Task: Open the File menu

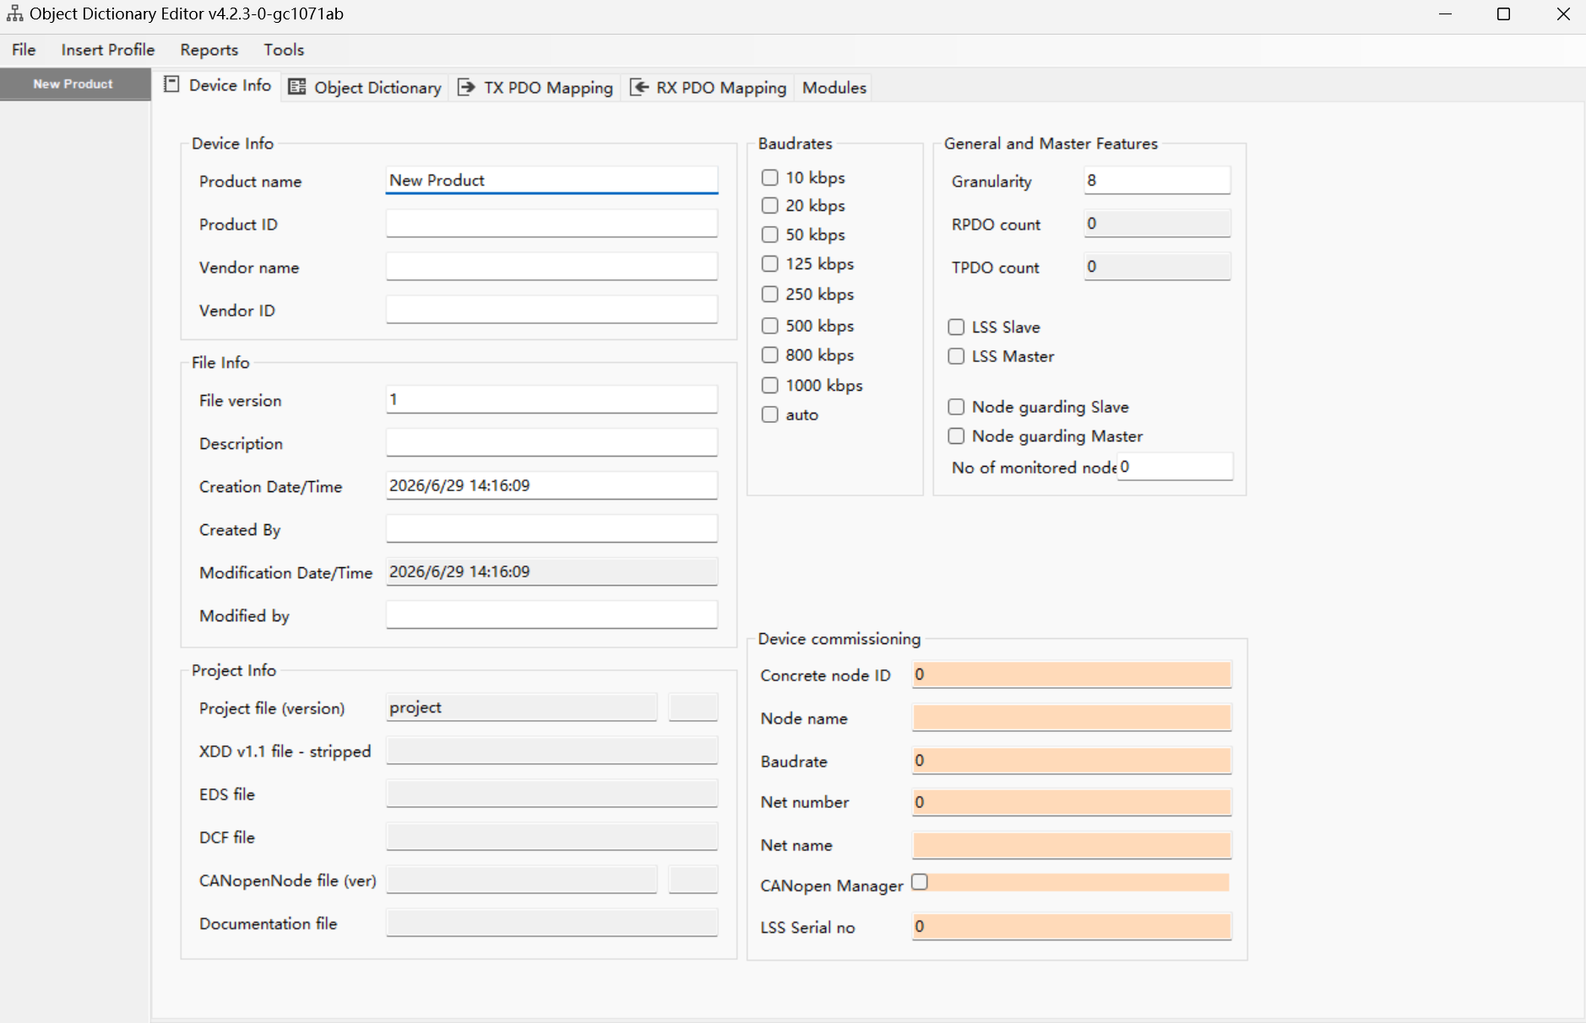Action: click(x=24, y=50)
